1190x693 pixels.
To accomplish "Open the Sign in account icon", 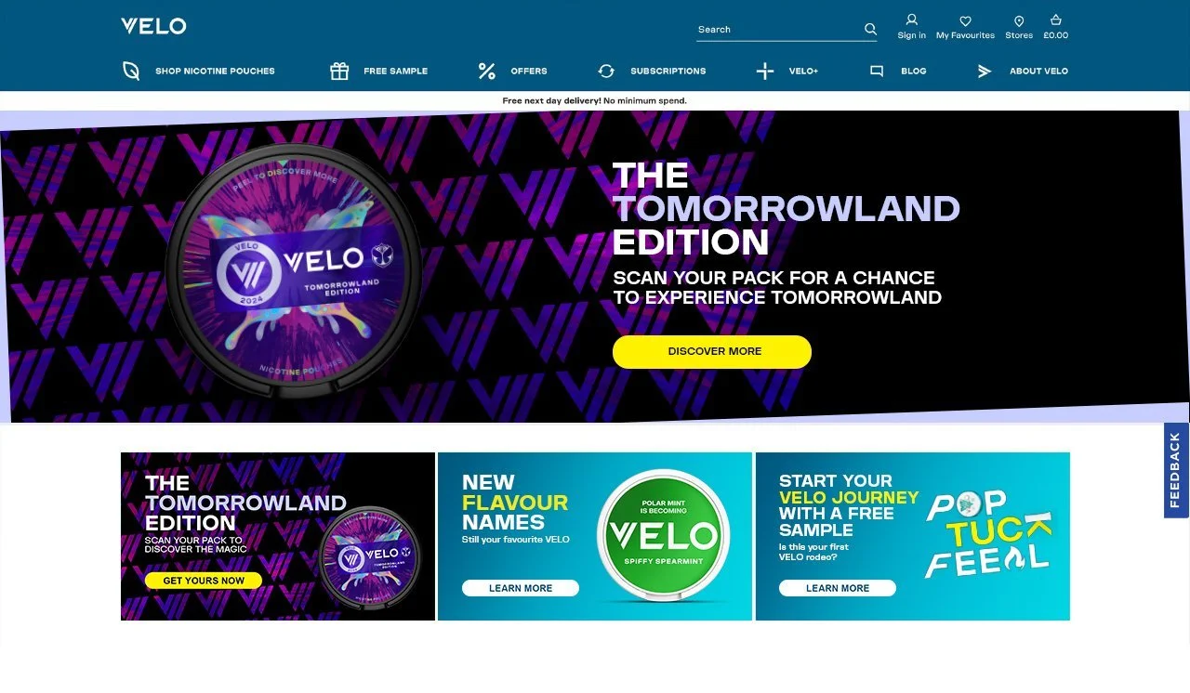I will (911, 20).
